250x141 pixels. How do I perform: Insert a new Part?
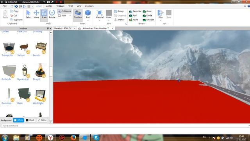[88, 14]
